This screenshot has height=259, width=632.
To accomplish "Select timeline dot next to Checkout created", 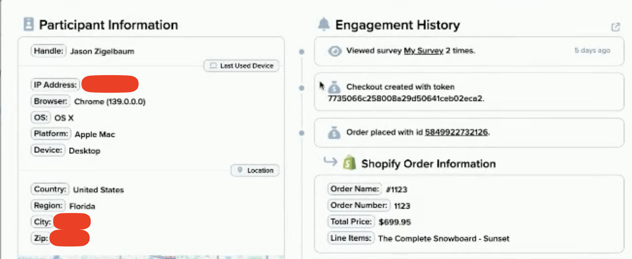I will pyautogui.click(x=301, y=88).
